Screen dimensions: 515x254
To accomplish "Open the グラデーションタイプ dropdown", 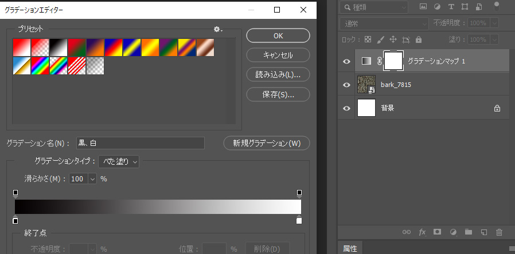I will [x=119, y=161].
